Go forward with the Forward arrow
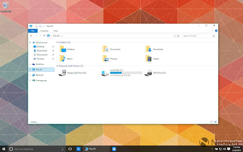The image size is (243, 152). click(x=36, y=36)
